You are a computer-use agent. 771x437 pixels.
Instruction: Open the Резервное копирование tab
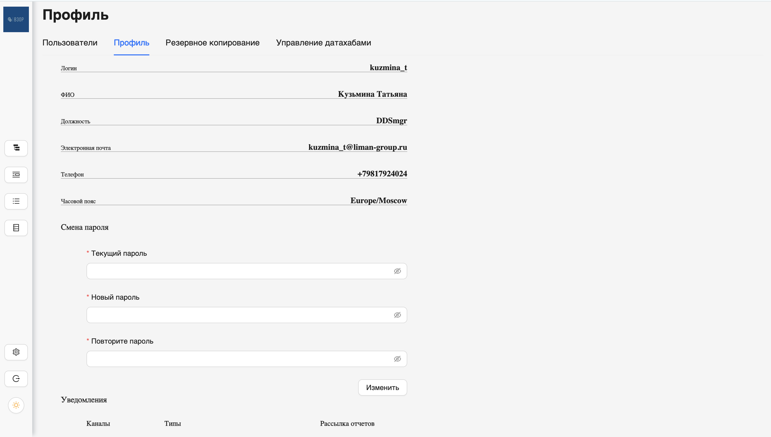click(212, 43)
